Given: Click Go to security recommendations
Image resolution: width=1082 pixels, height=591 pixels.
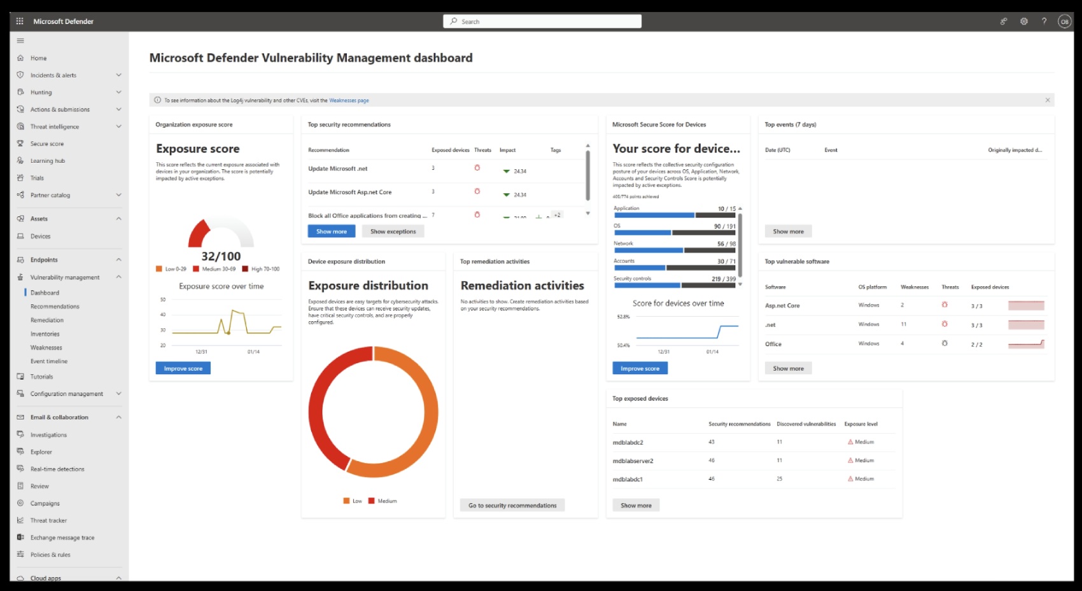Looking at the screenshot, I should point(512,506).
